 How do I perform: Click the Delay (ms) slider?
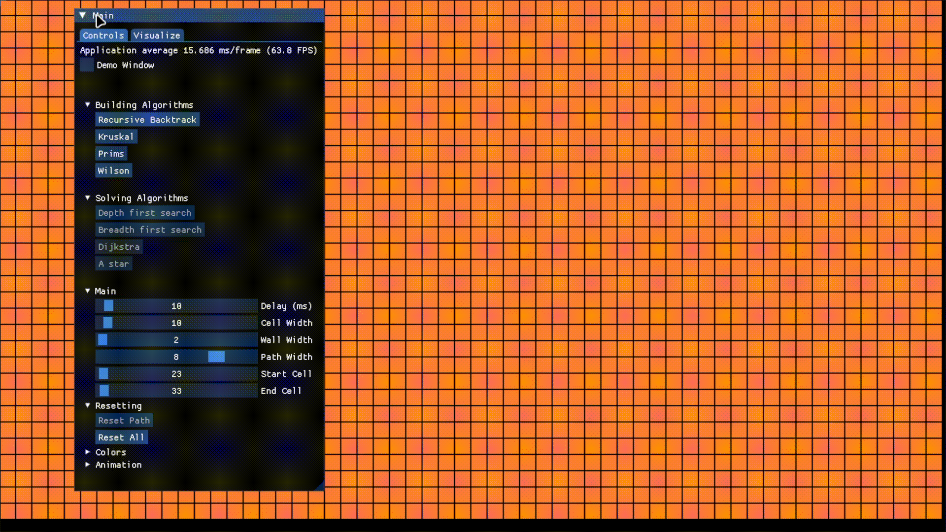point(176,306)
